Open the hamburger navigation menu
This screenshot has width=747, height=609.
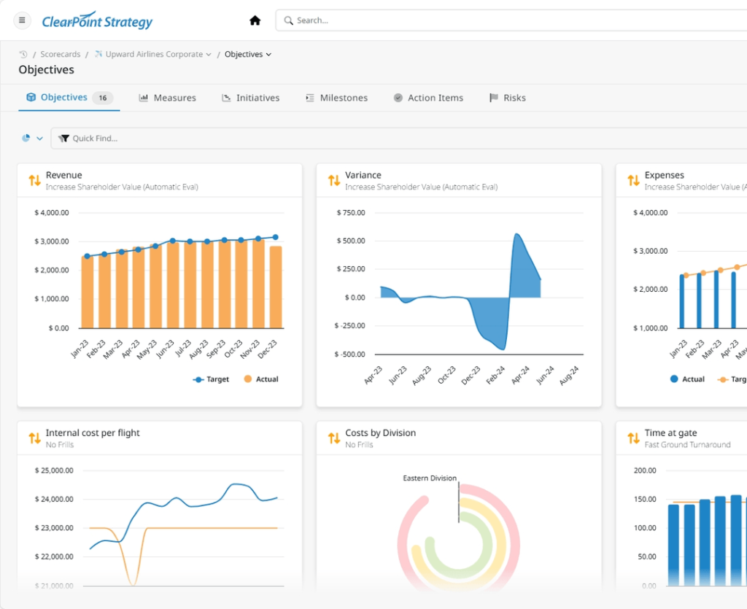click(22, 20)
